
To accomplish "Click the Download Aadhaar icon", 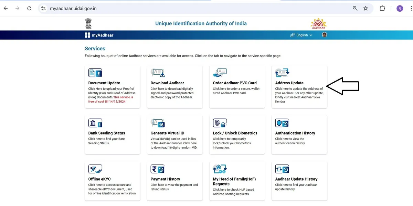I will tap(158, 73).
